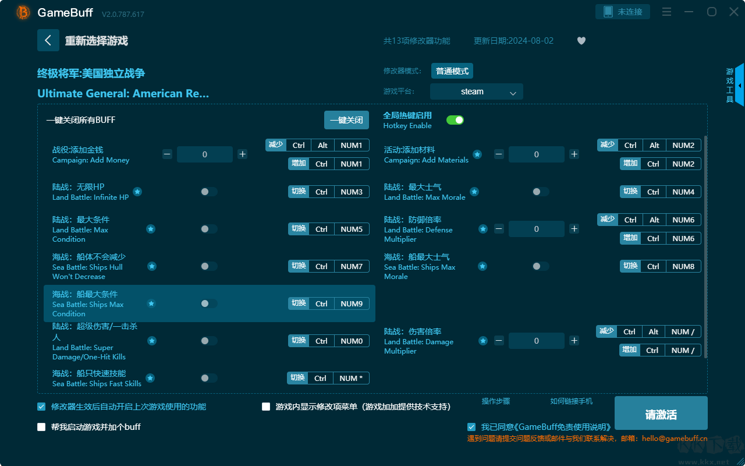Click the 请激活 activate button

661,414
